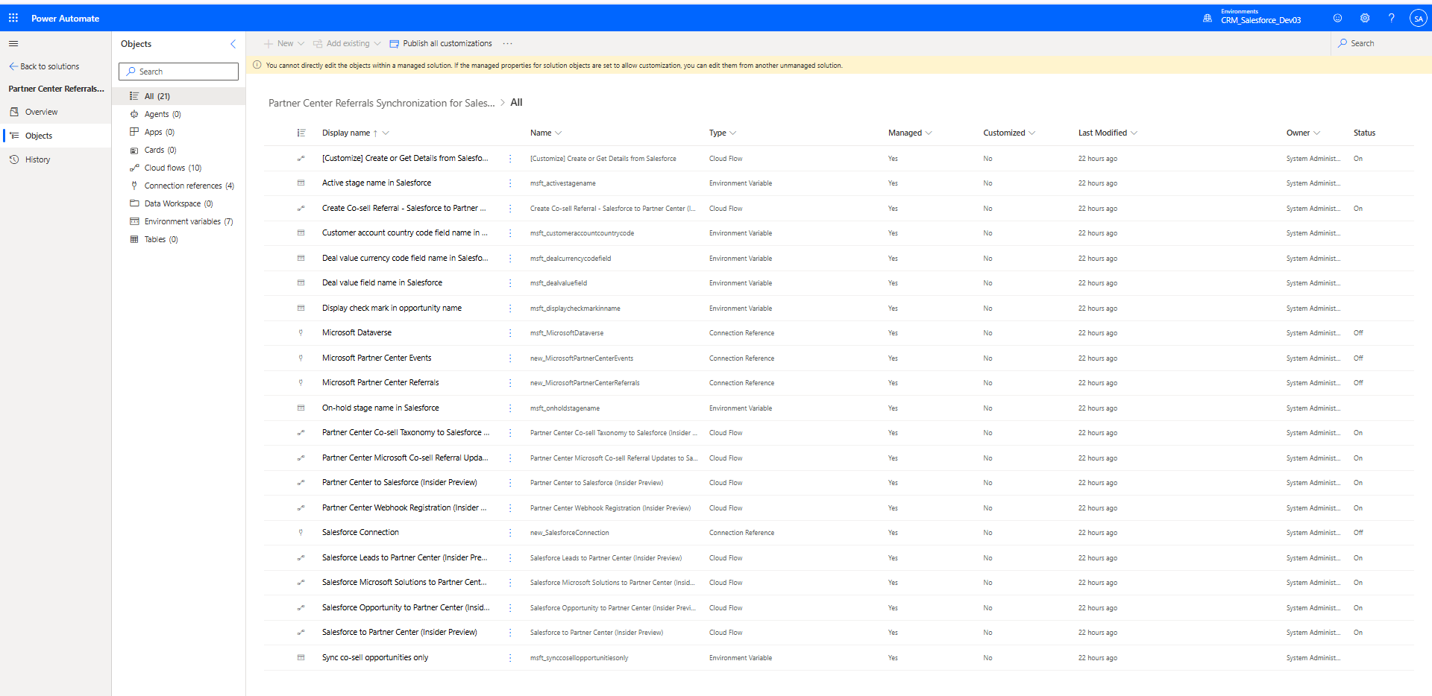Click flow icon of Salesforce to Partner Center row
Viewport: 1432px width, 696px height.
coord(301,633)
